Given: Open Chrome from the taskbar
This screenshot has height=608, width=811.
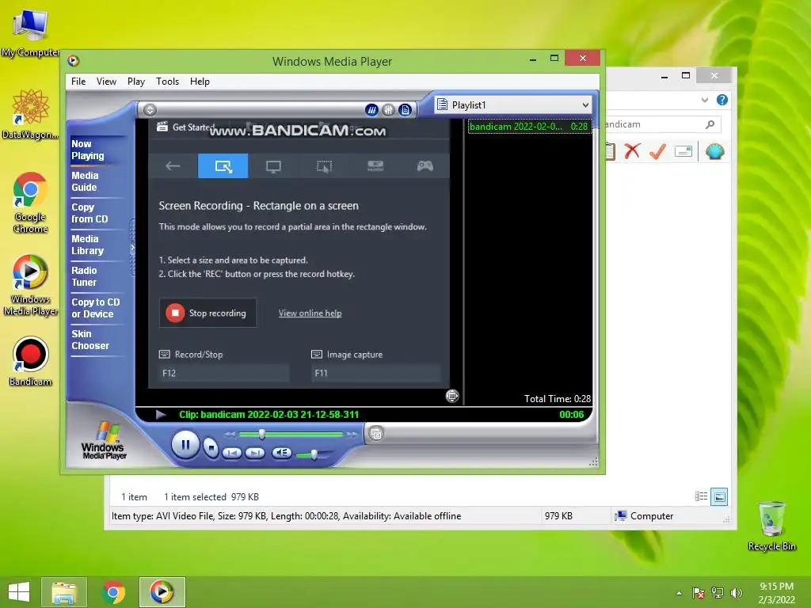Looking at the screenshot, I should [x=113, y=592].
